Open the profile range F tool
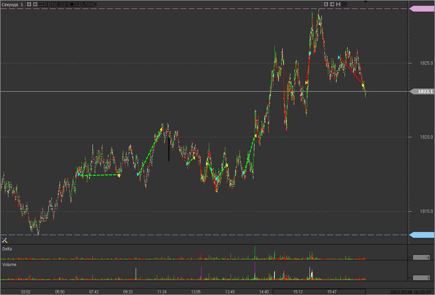Screen dimensions: 435x295 pos(66,4)
